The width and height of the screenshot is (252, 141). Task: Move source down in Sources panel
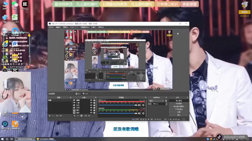[x=89, y=116]
